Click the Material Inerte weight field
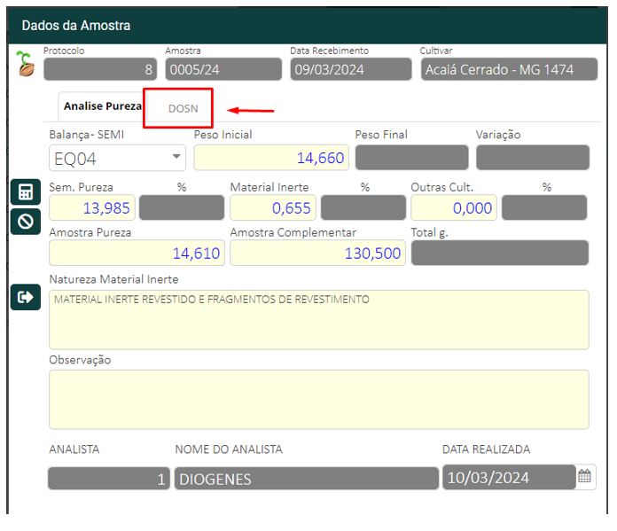The height and width of the screenshot is (531, 617). point(273,207)
